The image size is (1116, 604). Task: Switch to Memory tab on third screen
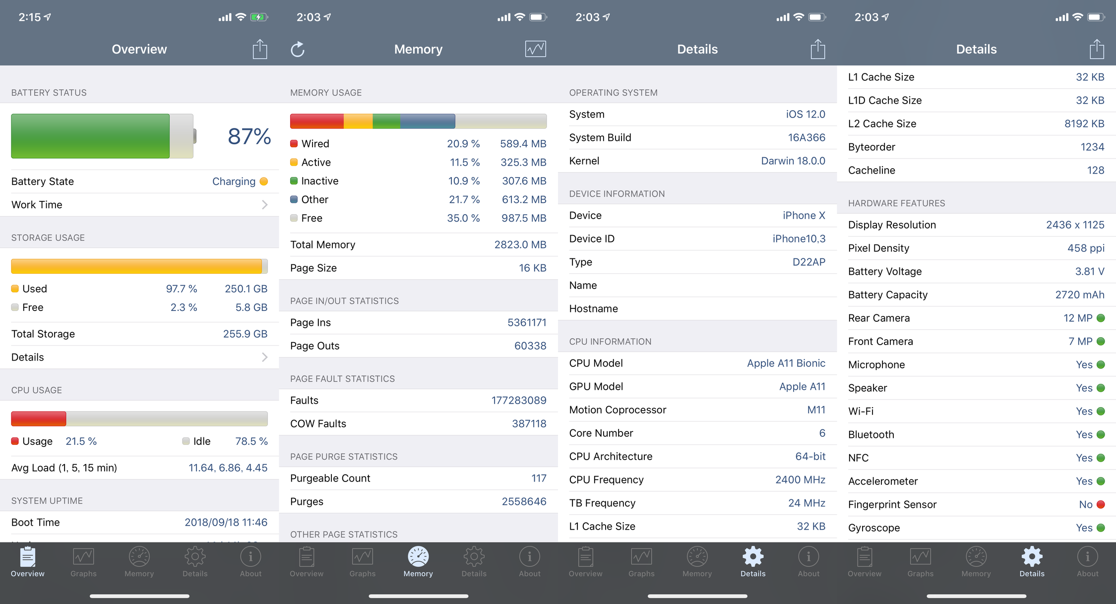click(697, 562)
